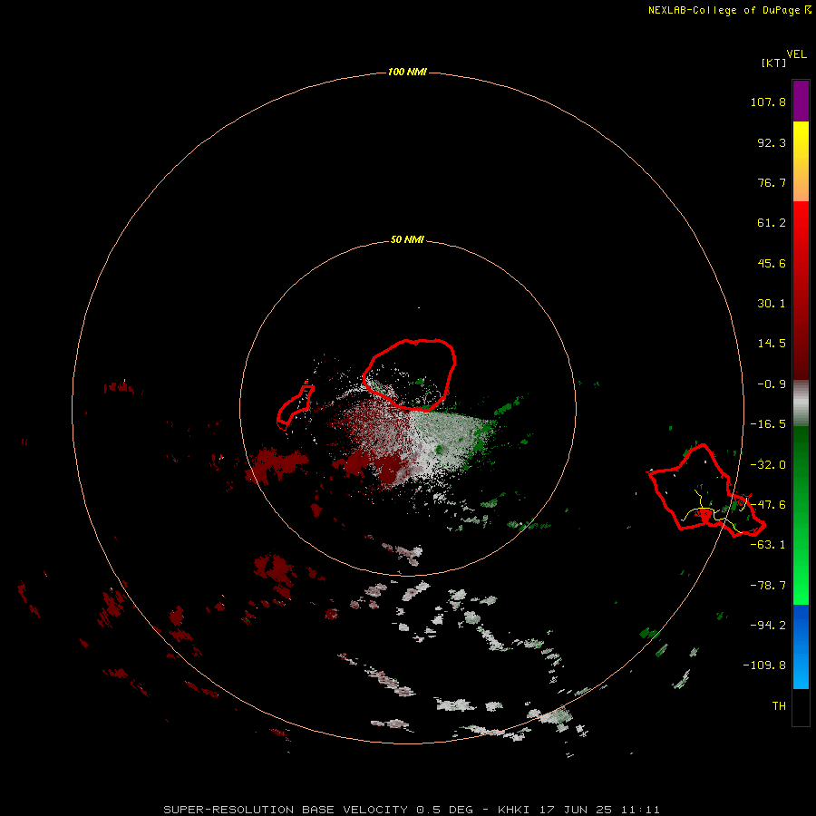Screen dimensions: 816x816
Task: Click the Super-Resolution Base Velocity caption text
Action: (x=412, y=810)
